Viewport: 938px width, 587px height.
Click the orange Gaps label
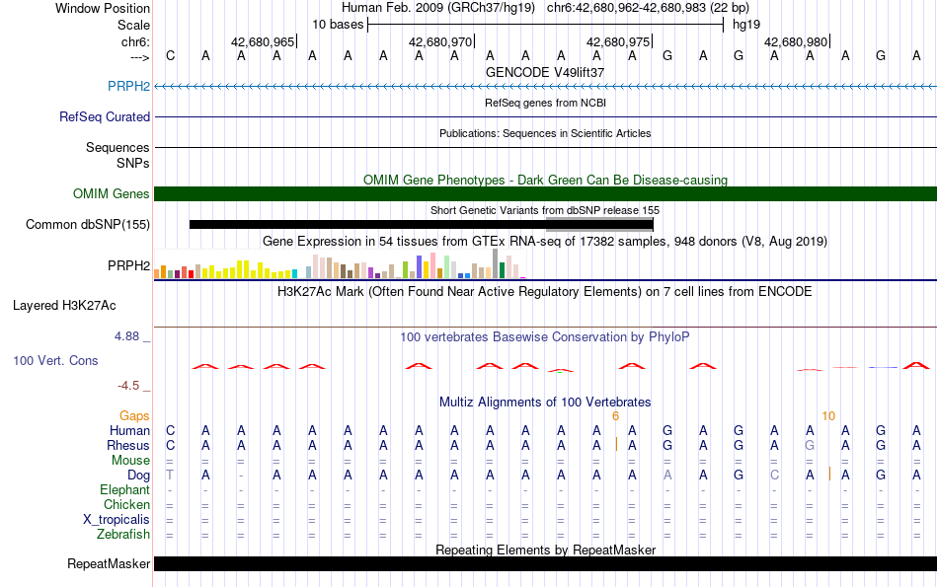tap(134, 415)
